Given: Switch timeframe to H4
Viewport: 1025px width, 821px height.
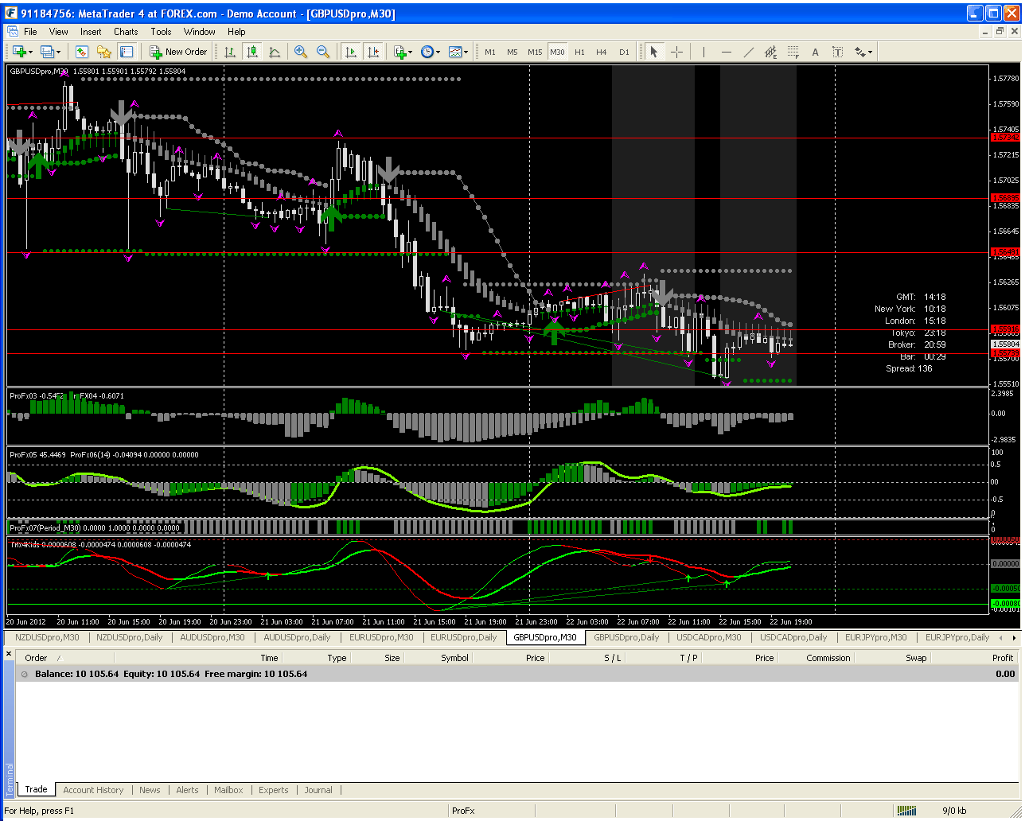Looking at the screenshot, I should click(602, 52).
